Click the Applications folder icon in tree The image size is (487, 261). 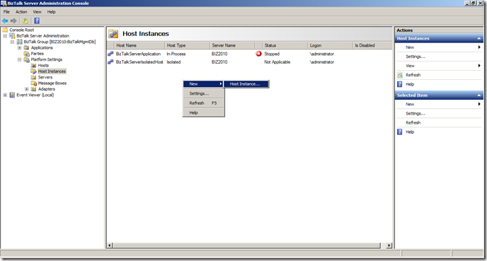point(27,47)
